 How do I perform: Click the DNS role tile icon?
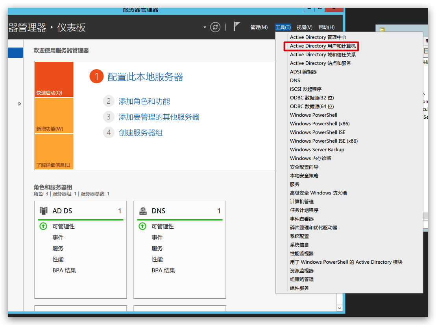pos(143,211)
